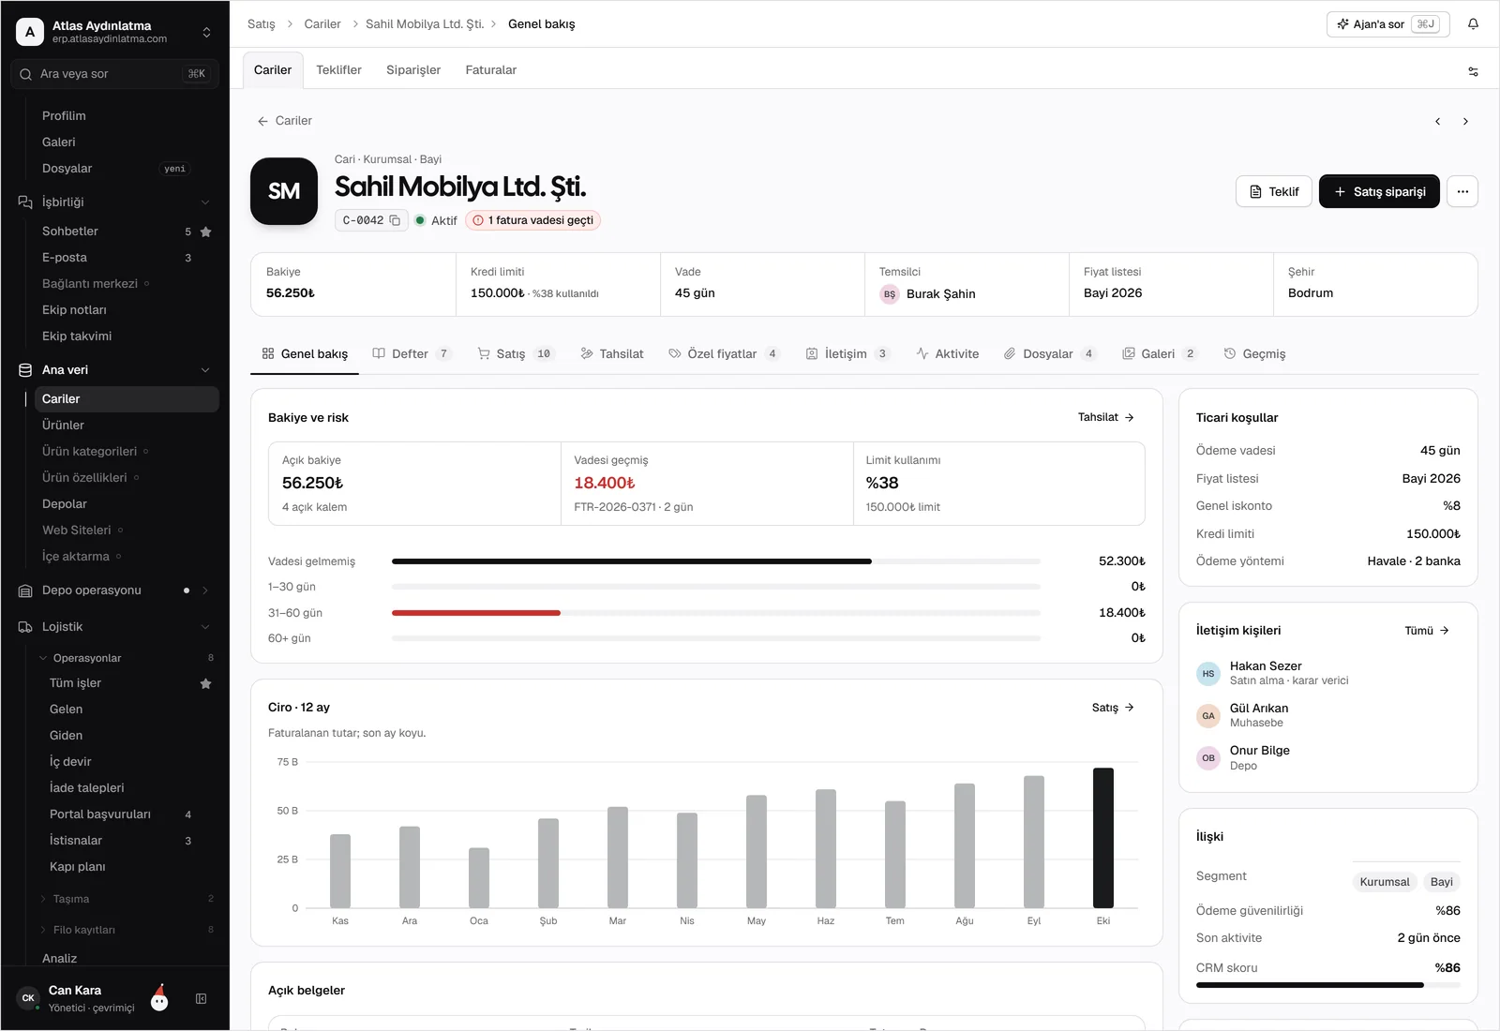Open the Tahsilat sub-tab
This screenshot has height=1031, width=1500.
(x=612, y=354)
